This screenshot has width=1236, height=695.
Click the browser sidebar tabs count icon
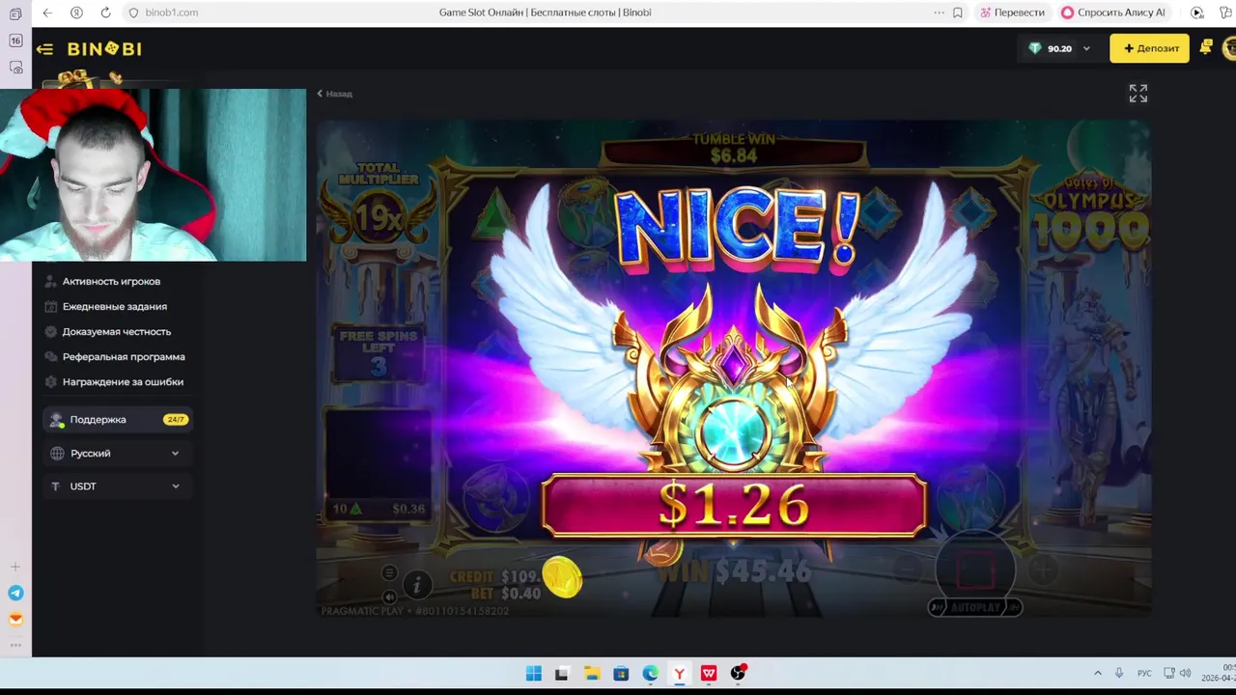(15, 41)
